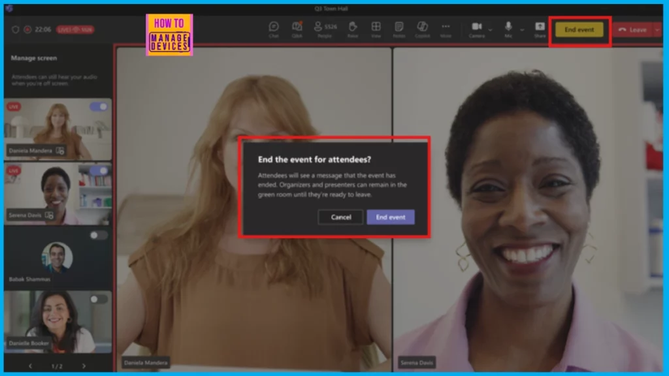Mute with the Mic icon
Screen dimensions: 669x376
pyautogui.click(x=508, y=26)
